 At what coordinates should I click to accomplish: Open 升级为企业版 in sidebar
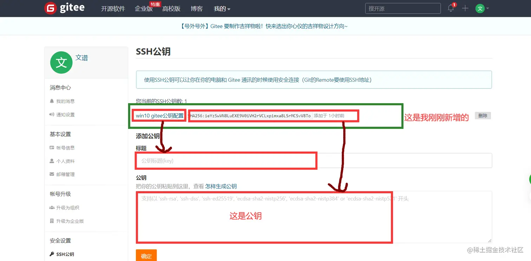pyautogui.click(x=70, y=221)
